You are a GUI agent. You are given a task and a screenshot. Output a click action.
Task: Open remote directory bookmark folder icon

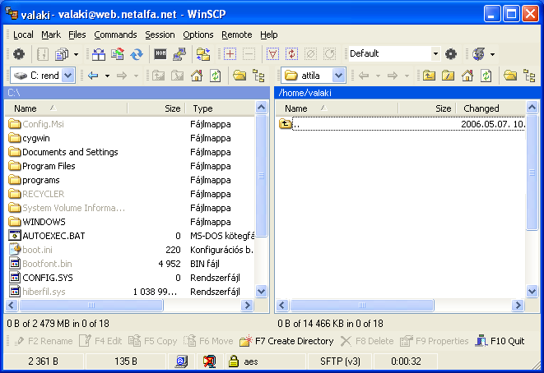click(510, 76)
